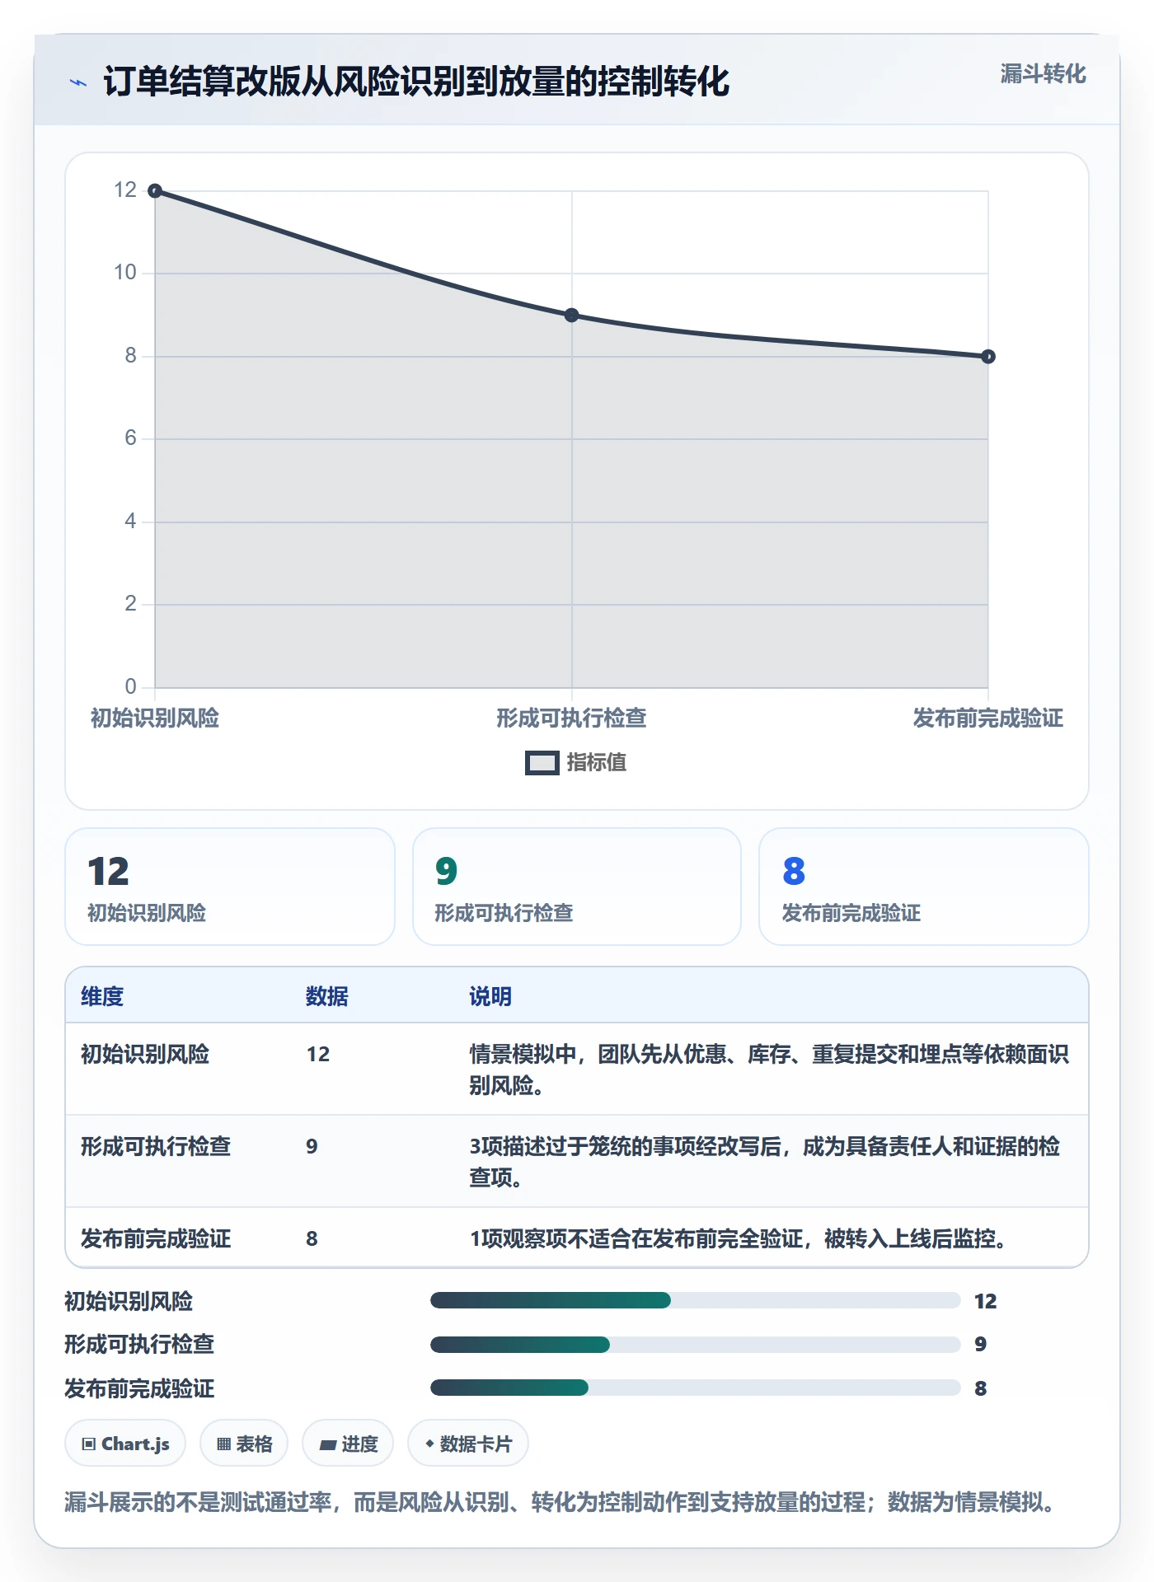The height and width of the screenshot is (1582, 1154).
Task: Toggle the 指标值 legend swatch
Action: point(542,763)
